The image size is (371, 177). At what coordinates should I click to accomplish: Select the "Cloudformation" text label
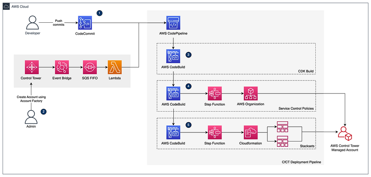251,143
